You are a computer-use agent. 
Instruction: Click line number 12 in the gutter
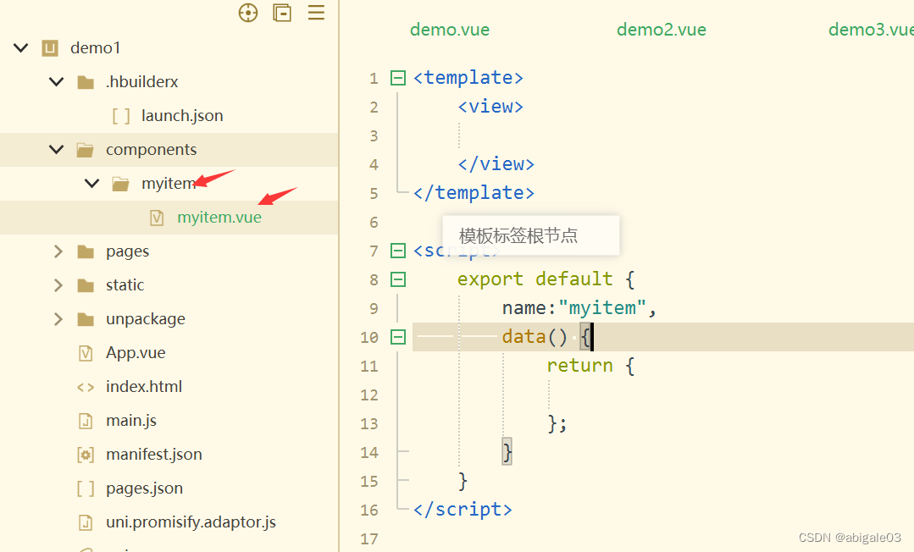(x=369, y=395)
